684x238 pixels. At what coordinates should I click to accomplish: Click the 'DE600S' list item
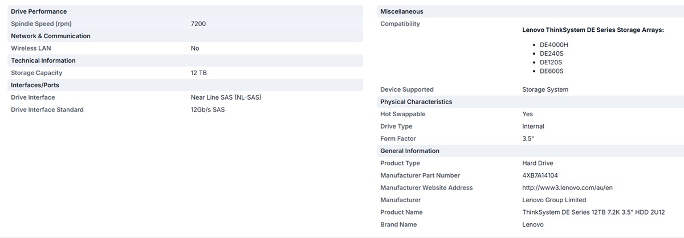552,71
